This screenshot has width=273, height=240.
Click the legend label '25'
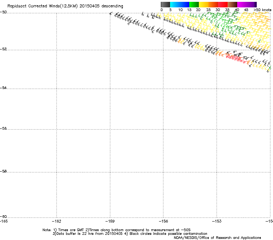pyautogui.click(x=208, y=10)
